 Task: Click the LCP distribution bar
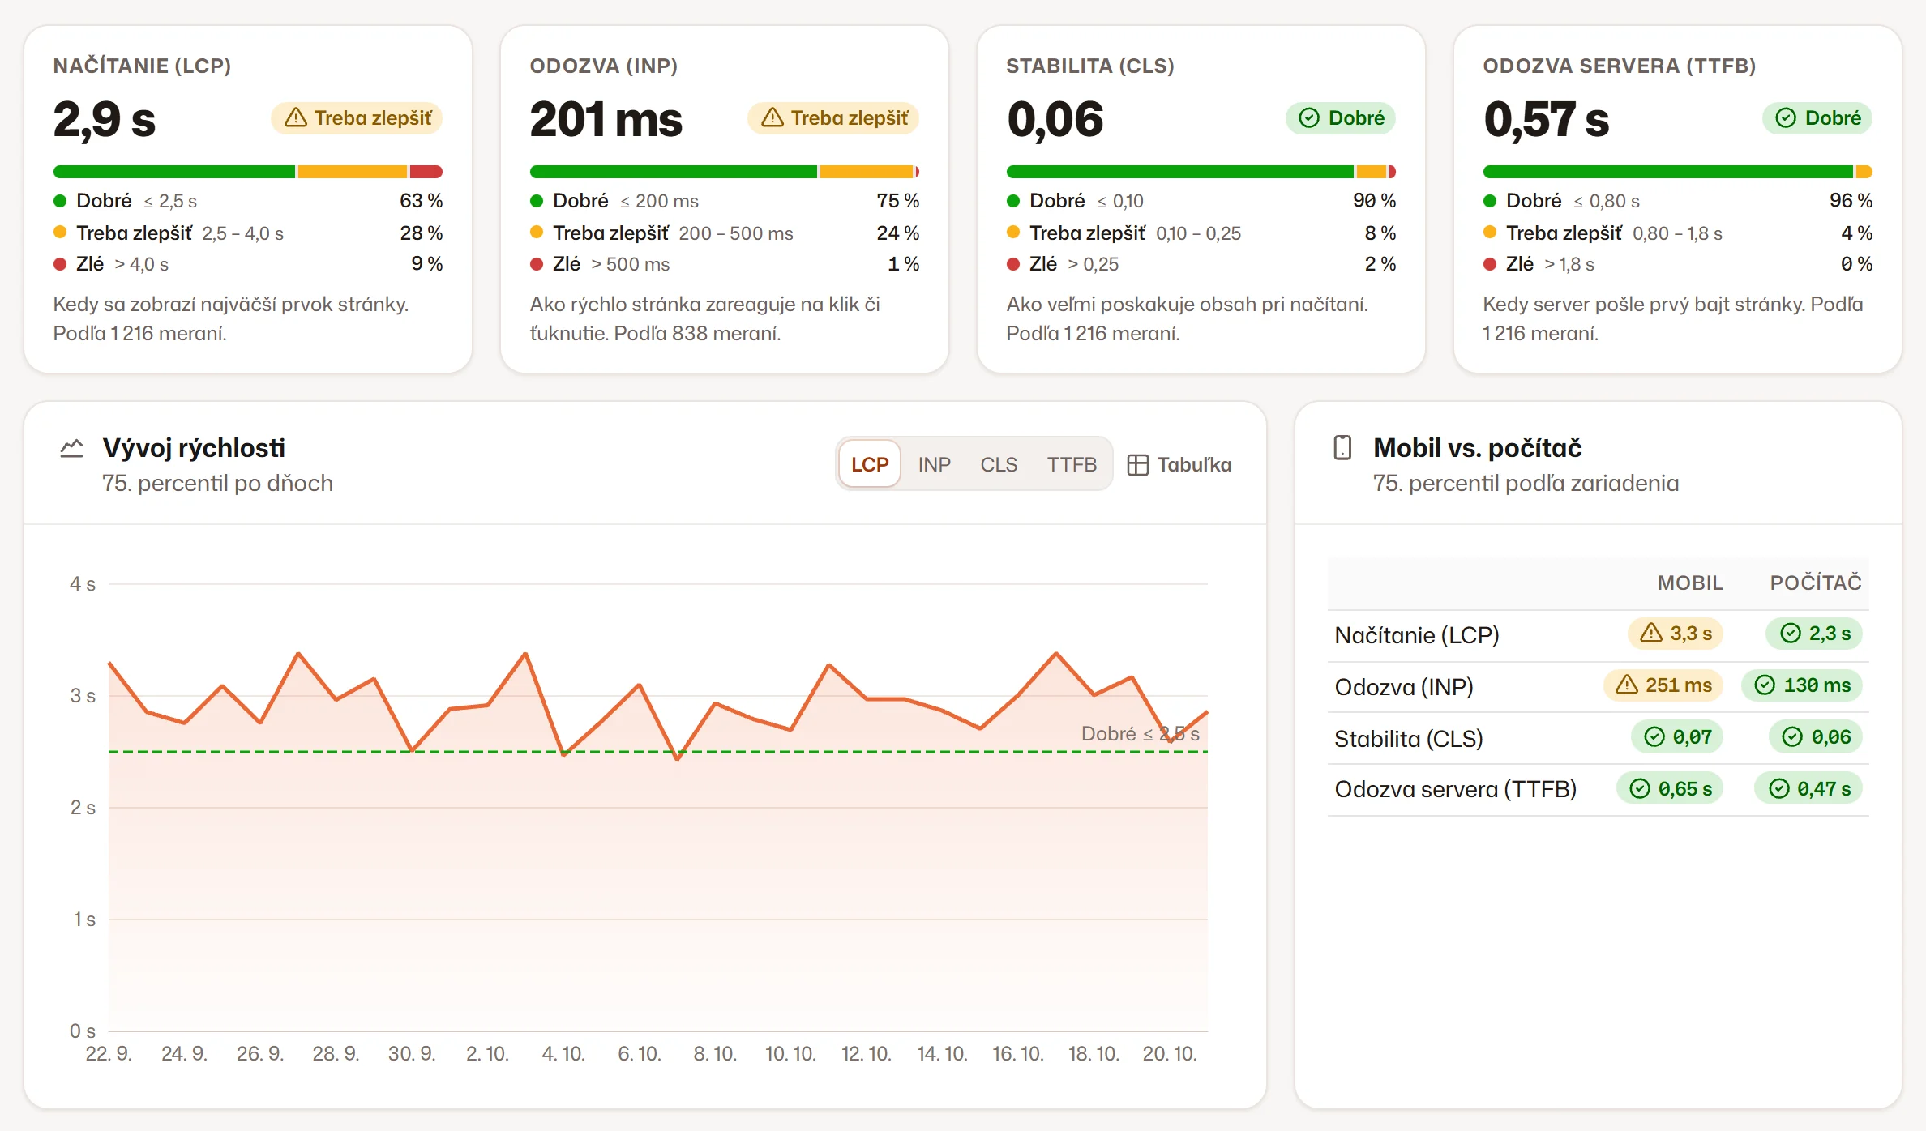coord(248,172)
